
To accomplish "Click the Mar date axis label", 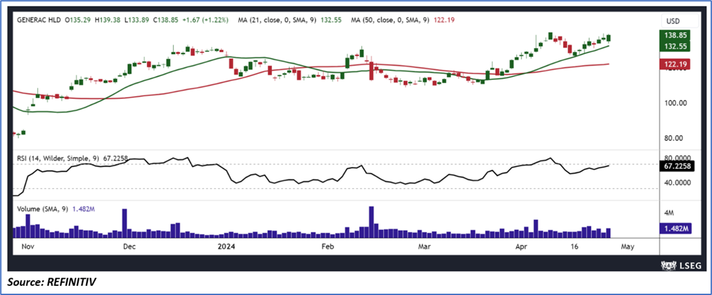I will [424, 247].
